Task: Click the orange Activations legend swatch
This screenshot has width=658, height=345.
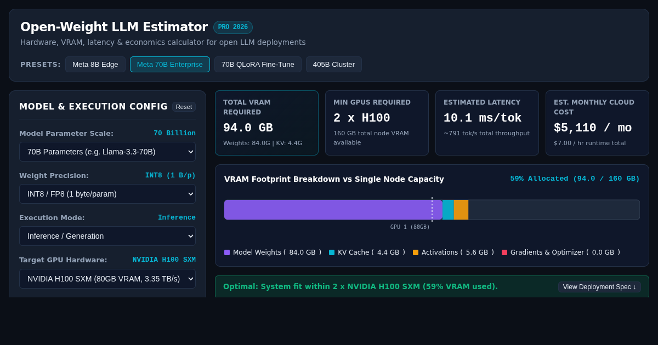Action: click(x=416, y=252)
